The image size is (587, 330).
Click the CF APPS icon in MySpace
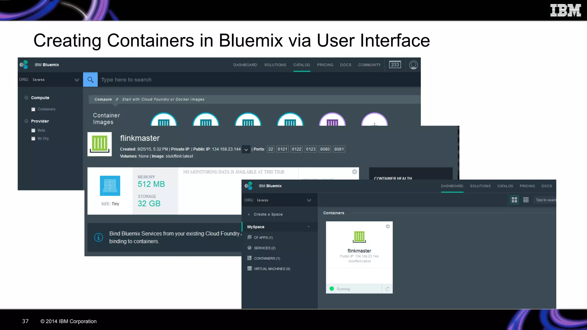point(249,237)
